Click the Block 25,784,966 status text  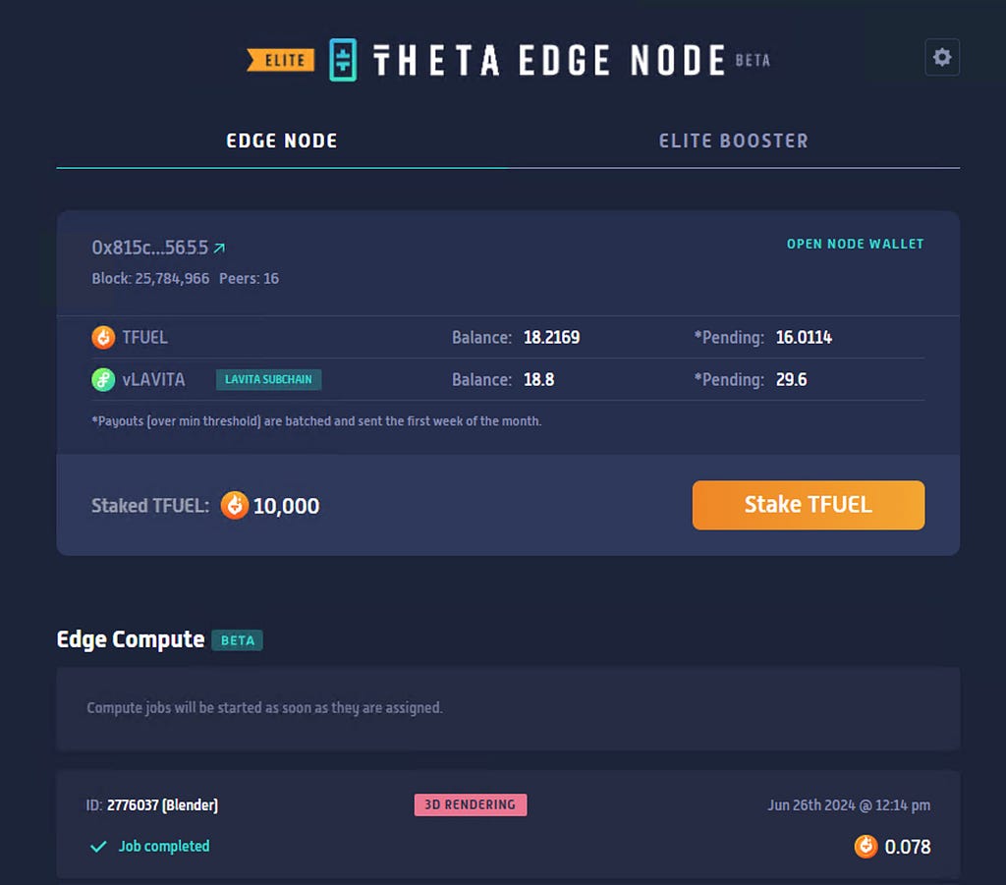(143, 278)
